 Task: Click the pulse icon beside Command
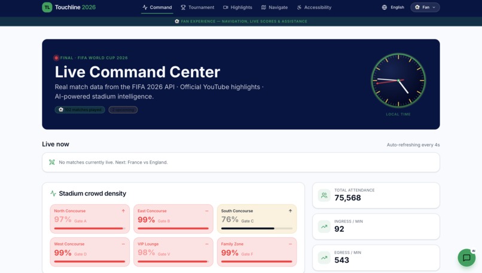click(145, 7)
